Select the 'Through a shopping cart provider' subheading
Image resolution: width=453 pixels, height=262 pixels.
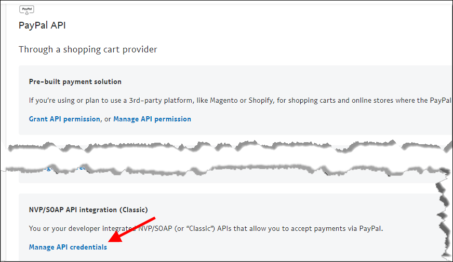(88, 49)
